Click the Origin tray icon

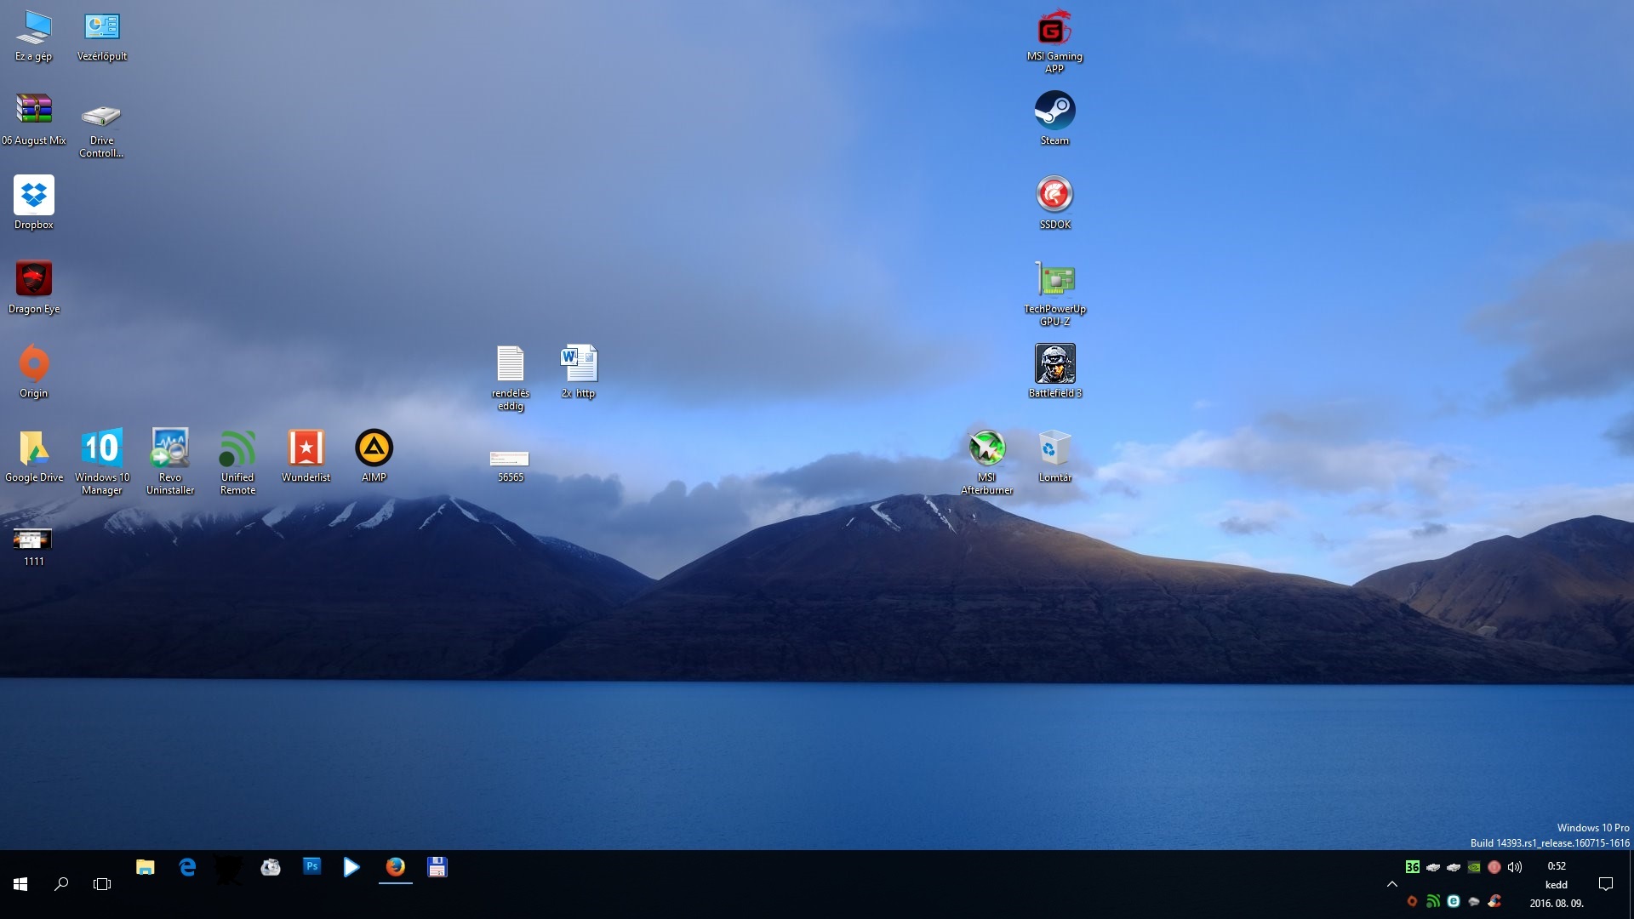pos(1413,901)
